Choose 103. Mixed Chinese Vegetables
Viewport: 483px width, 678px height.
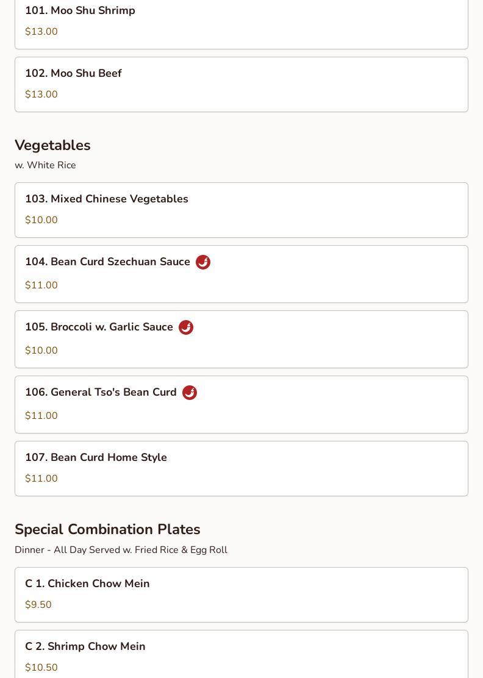[x=241, y=210]
